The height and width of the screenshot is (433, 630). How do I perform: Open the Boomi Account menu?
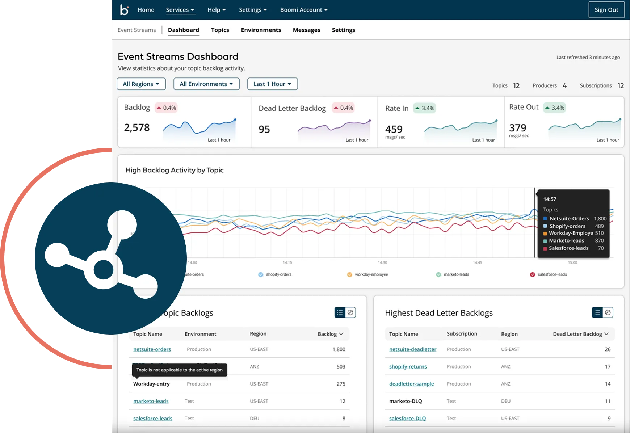pos(304,10)
